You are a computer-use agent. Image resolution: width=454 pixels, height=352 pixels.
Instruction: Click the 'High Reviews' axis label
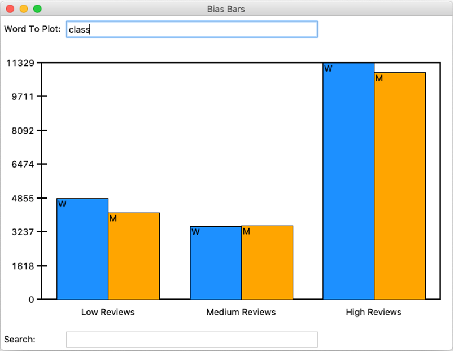(x=374, y=311)
